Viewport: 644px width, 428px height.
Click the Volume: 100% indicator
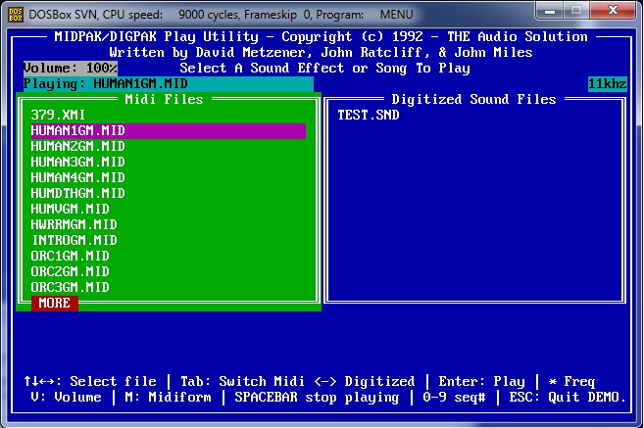71,69
